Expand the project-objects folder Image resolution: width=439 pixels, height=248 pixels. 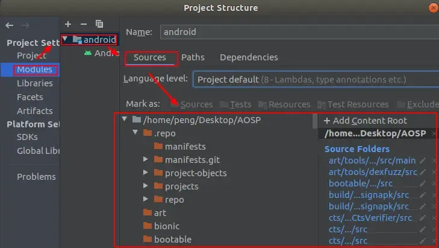pos(146,173)
